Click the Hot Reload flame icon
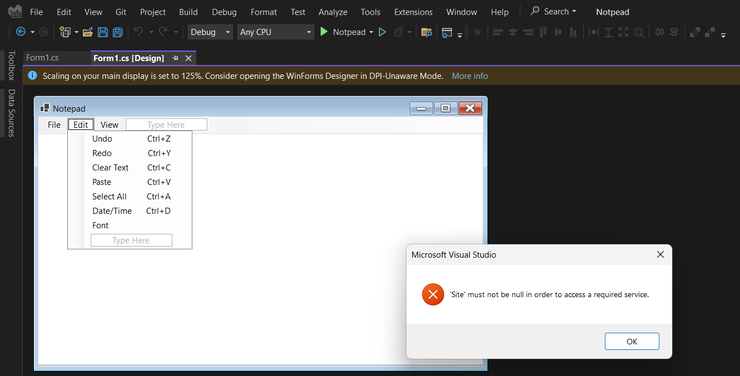Image resolution: width=740 pixels, height=376 pixels. coord(398,32)
